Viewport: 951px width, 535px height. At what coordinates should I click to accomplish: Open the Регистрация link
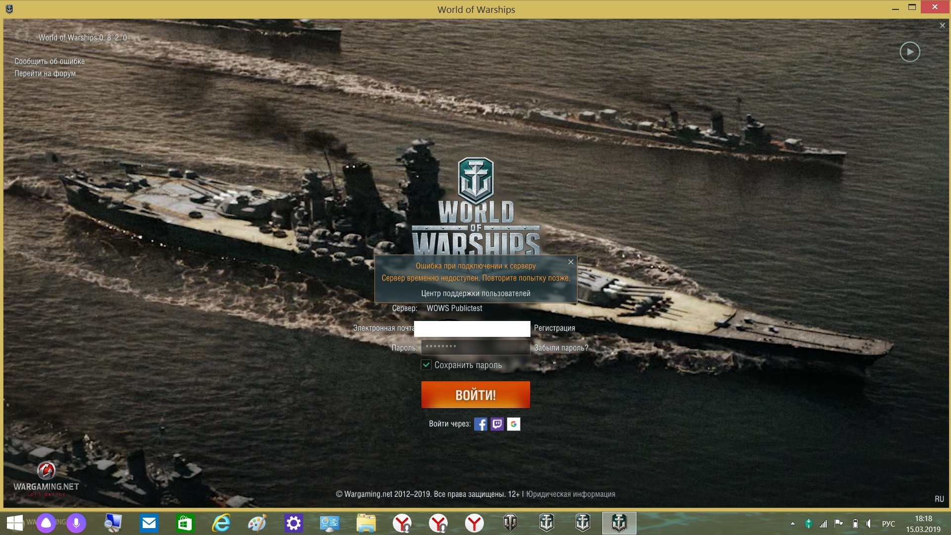[554, 328]
